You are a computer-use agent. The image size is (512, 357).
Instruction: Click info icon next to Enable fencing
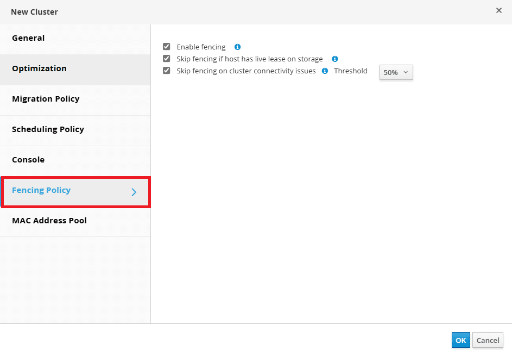pyautogui.click(x=237, y=47)
